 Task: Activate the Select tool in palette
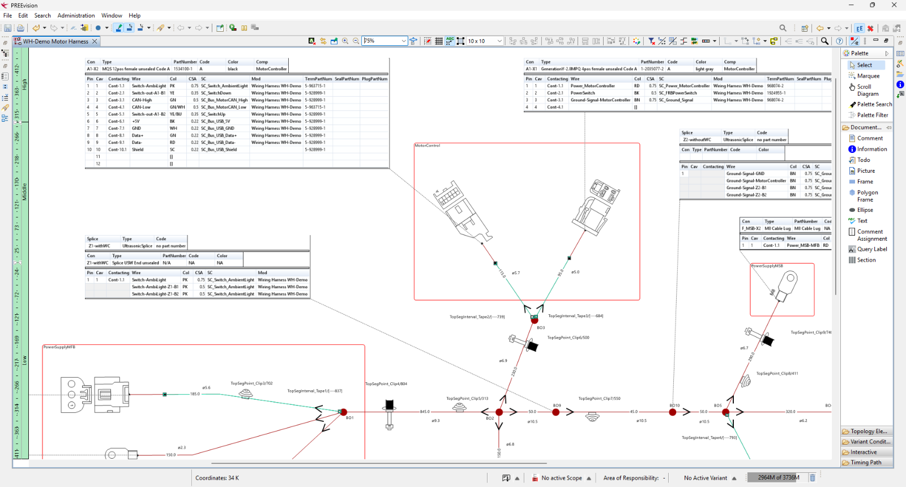click(865, 65)
